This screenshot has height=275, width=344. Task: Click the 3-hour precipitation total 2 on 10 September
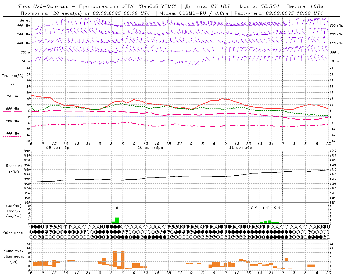(117, 208)
